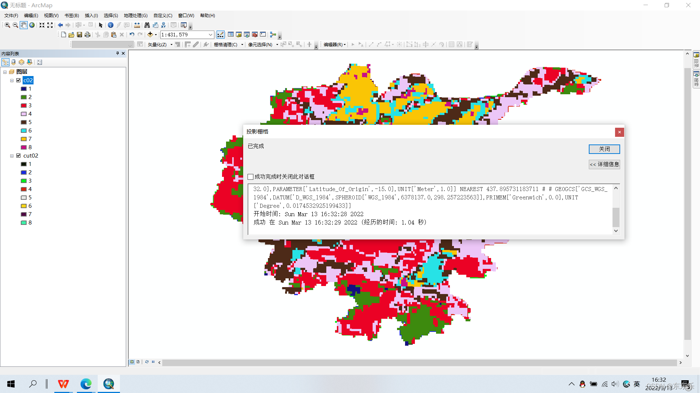Viewport: 700px width, 393px height.
Task: Select the Identify tool
Action: coord(110,25)
